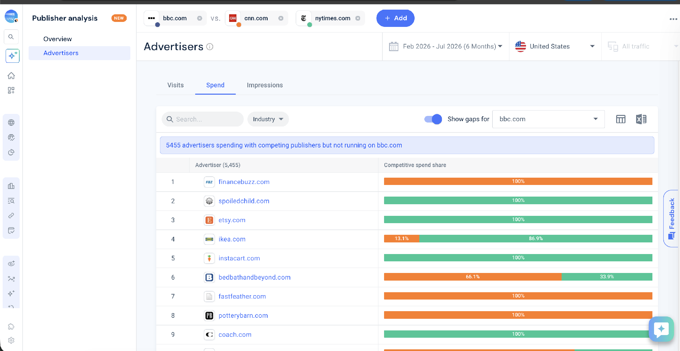
Task: Click the calendar icon in date picker
Action: [x=394, y=46]
